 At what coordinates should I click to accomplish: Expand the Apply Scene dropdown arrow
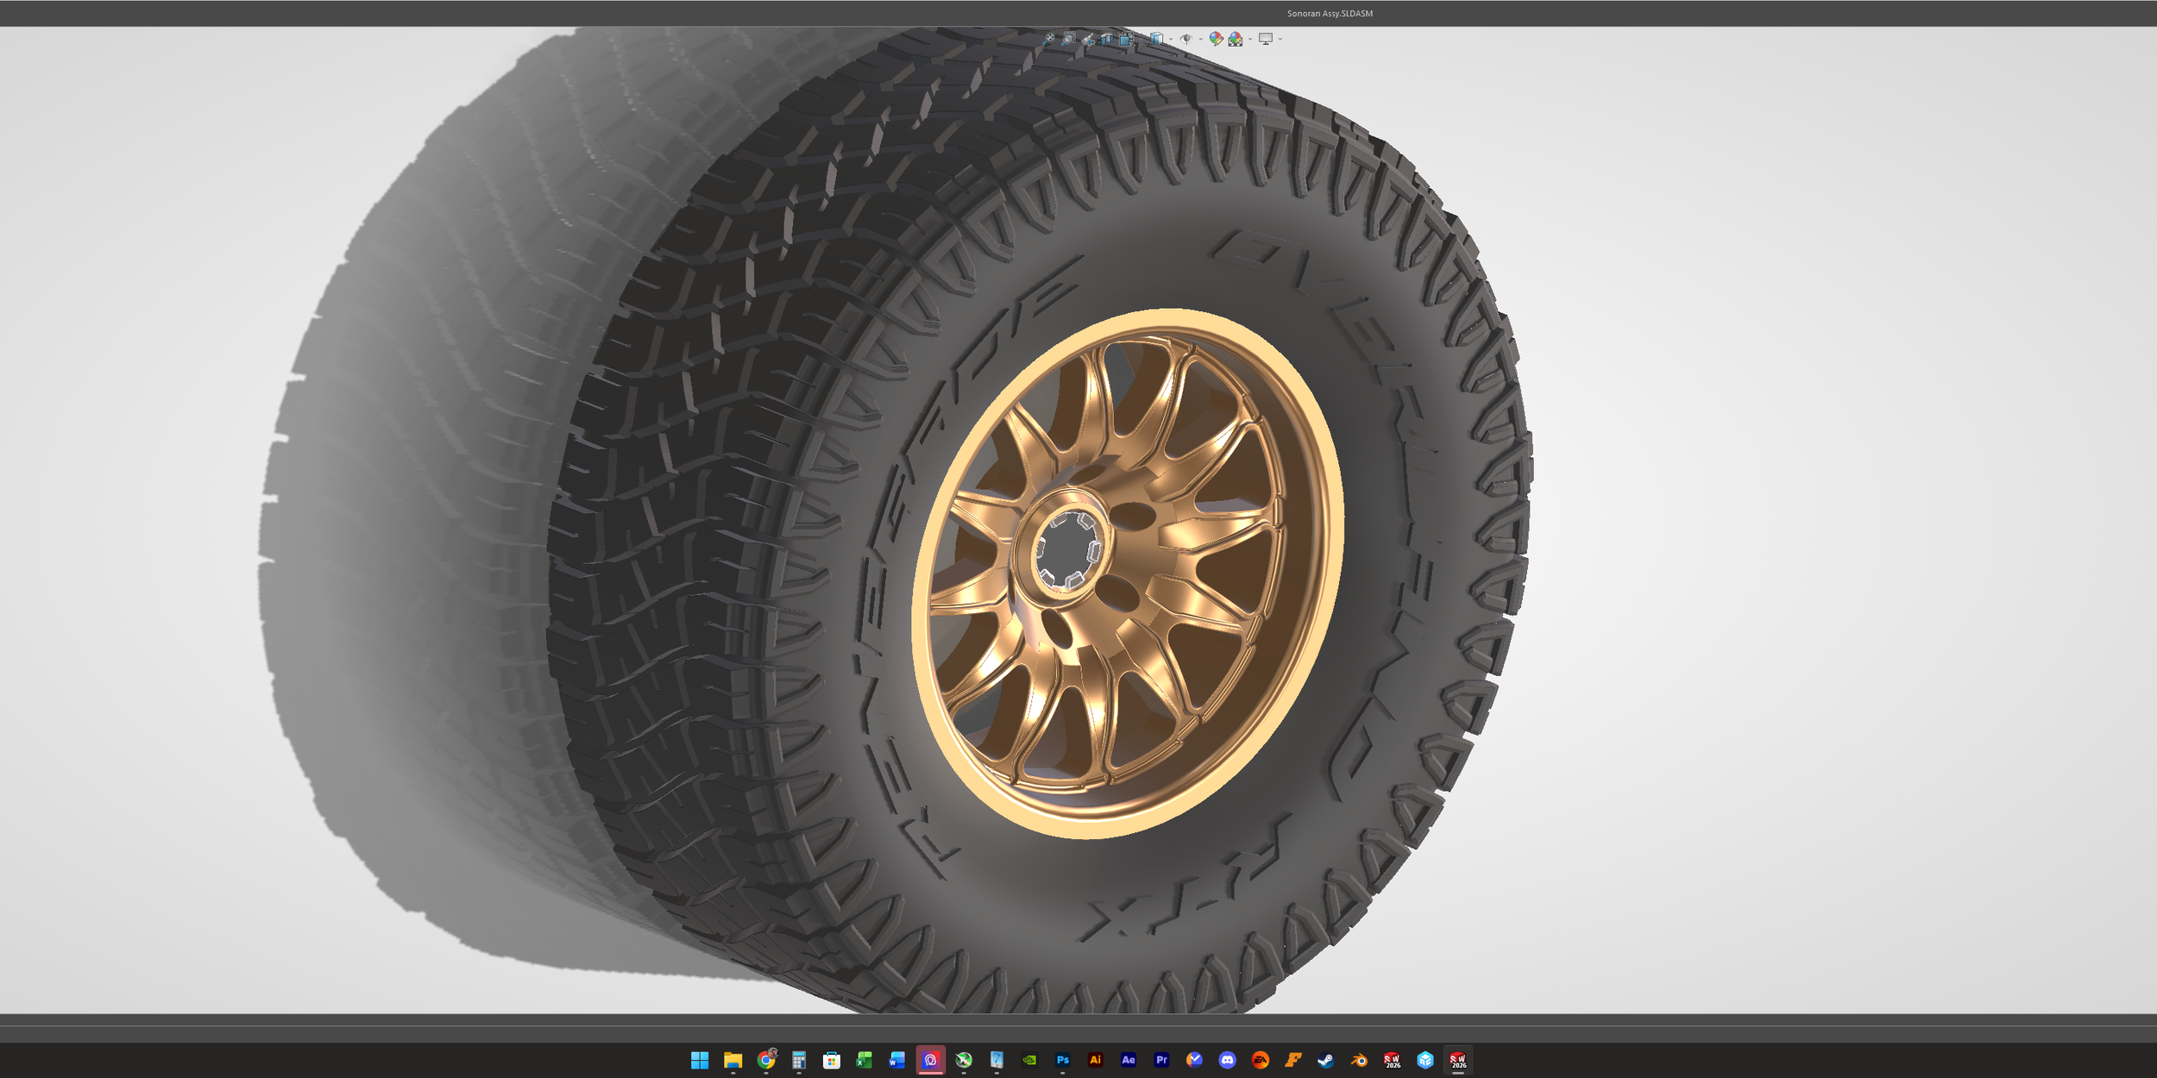pos(1250,39)
